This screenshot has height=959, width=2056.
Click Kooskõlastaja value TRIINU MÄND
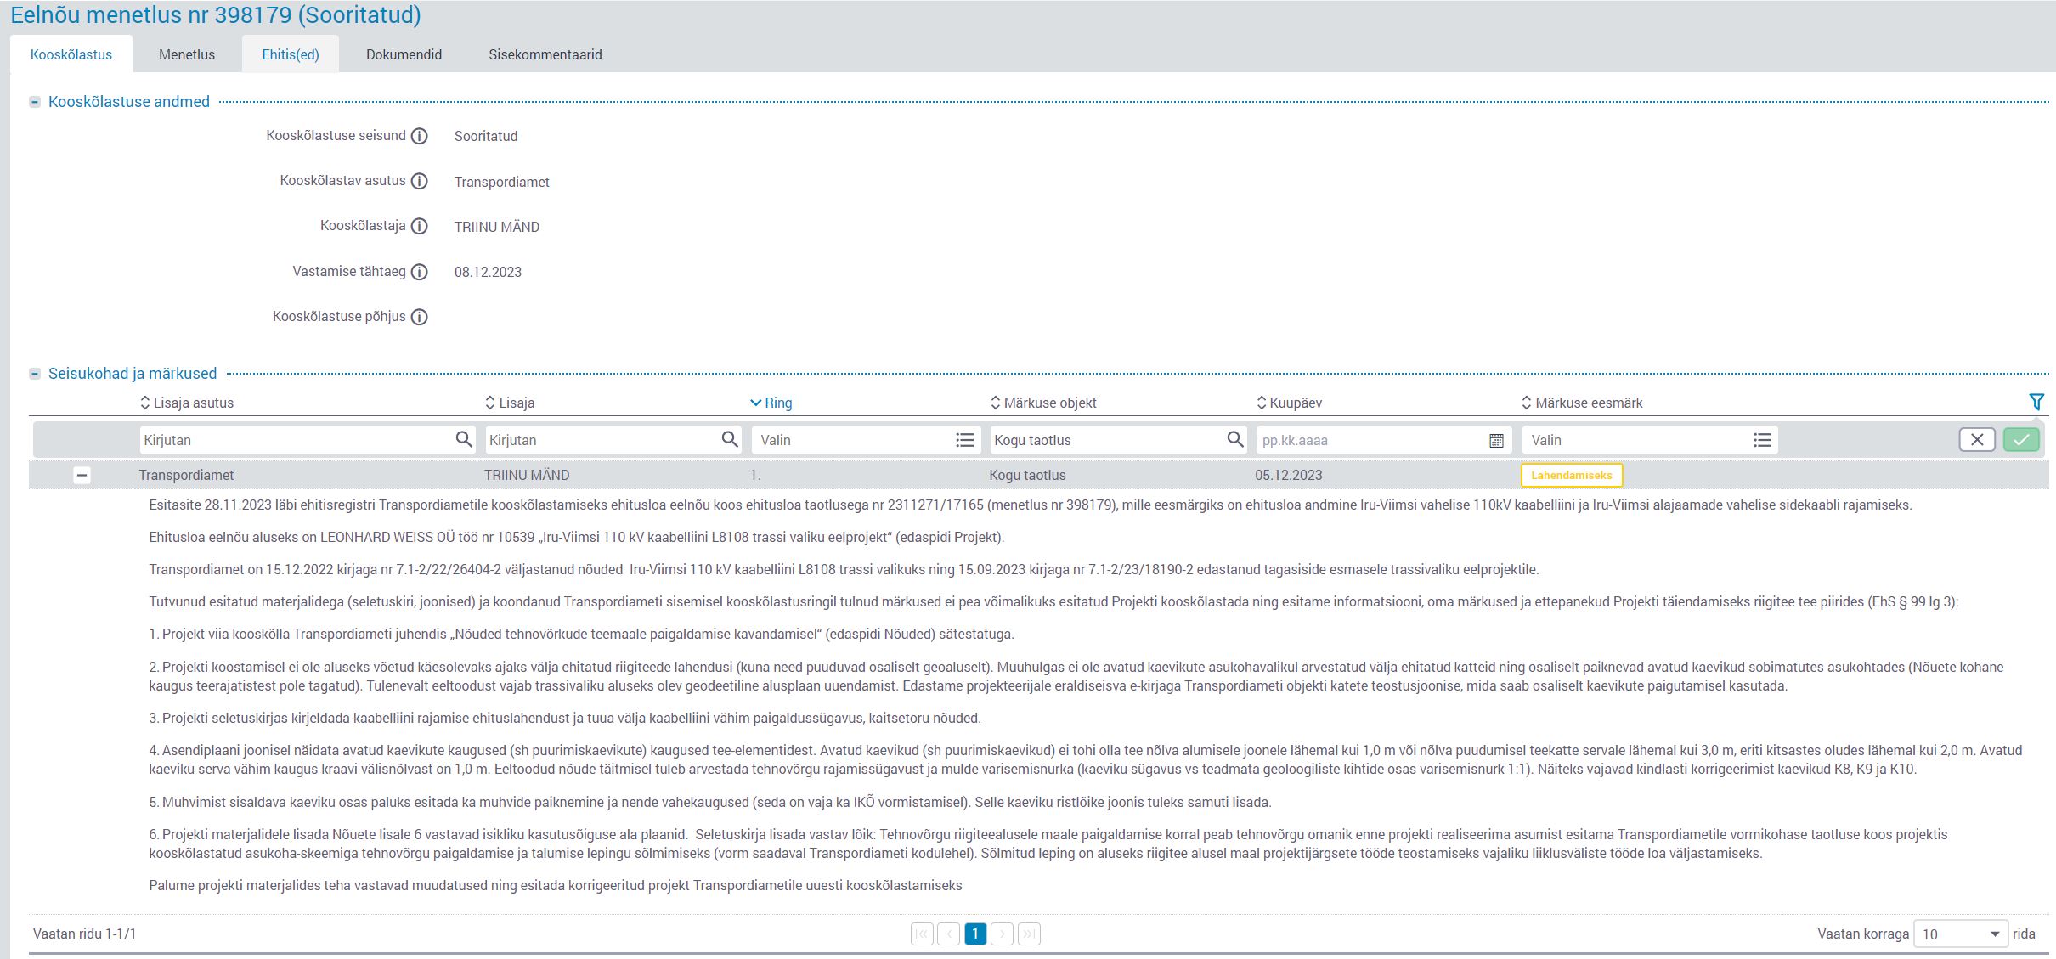[x=497, y=227]
